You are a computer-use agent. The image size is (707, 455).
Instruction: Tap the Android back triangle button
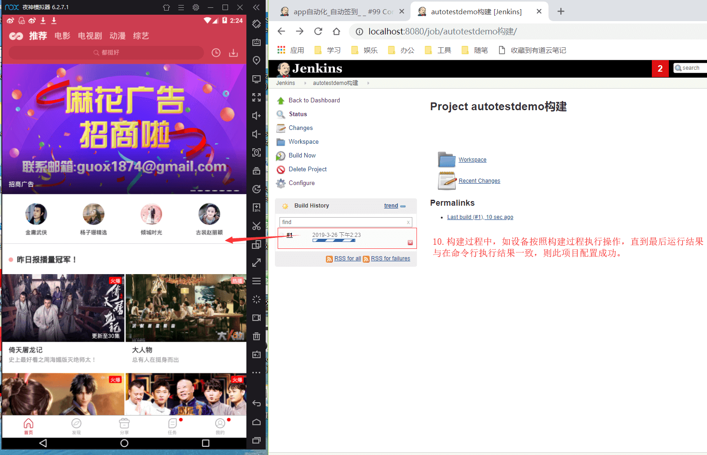point(43,443)
